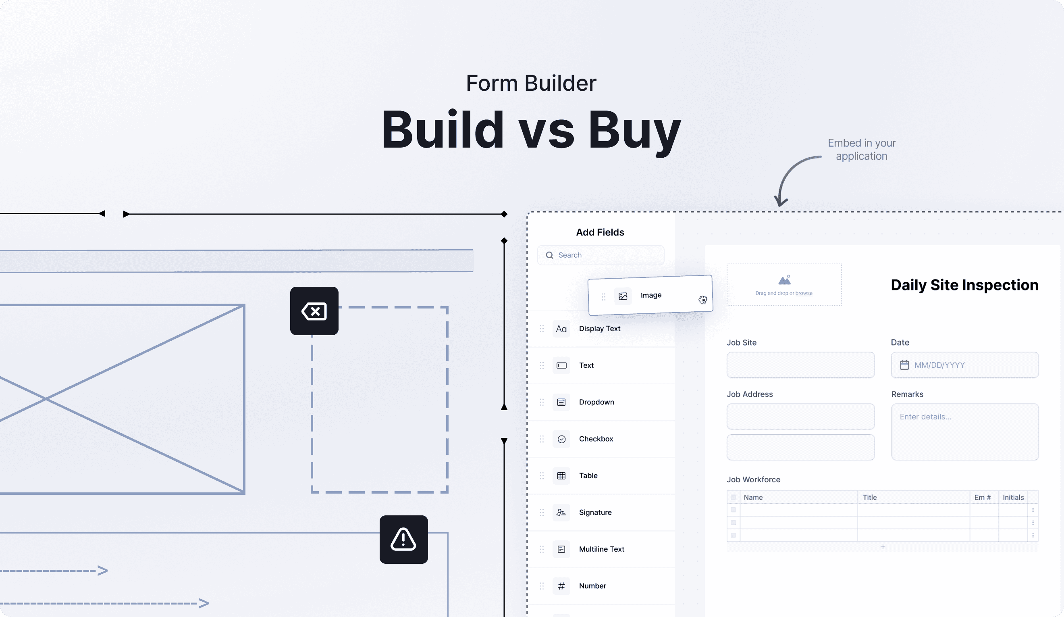Select the Table field icon

tap(561, 475)
